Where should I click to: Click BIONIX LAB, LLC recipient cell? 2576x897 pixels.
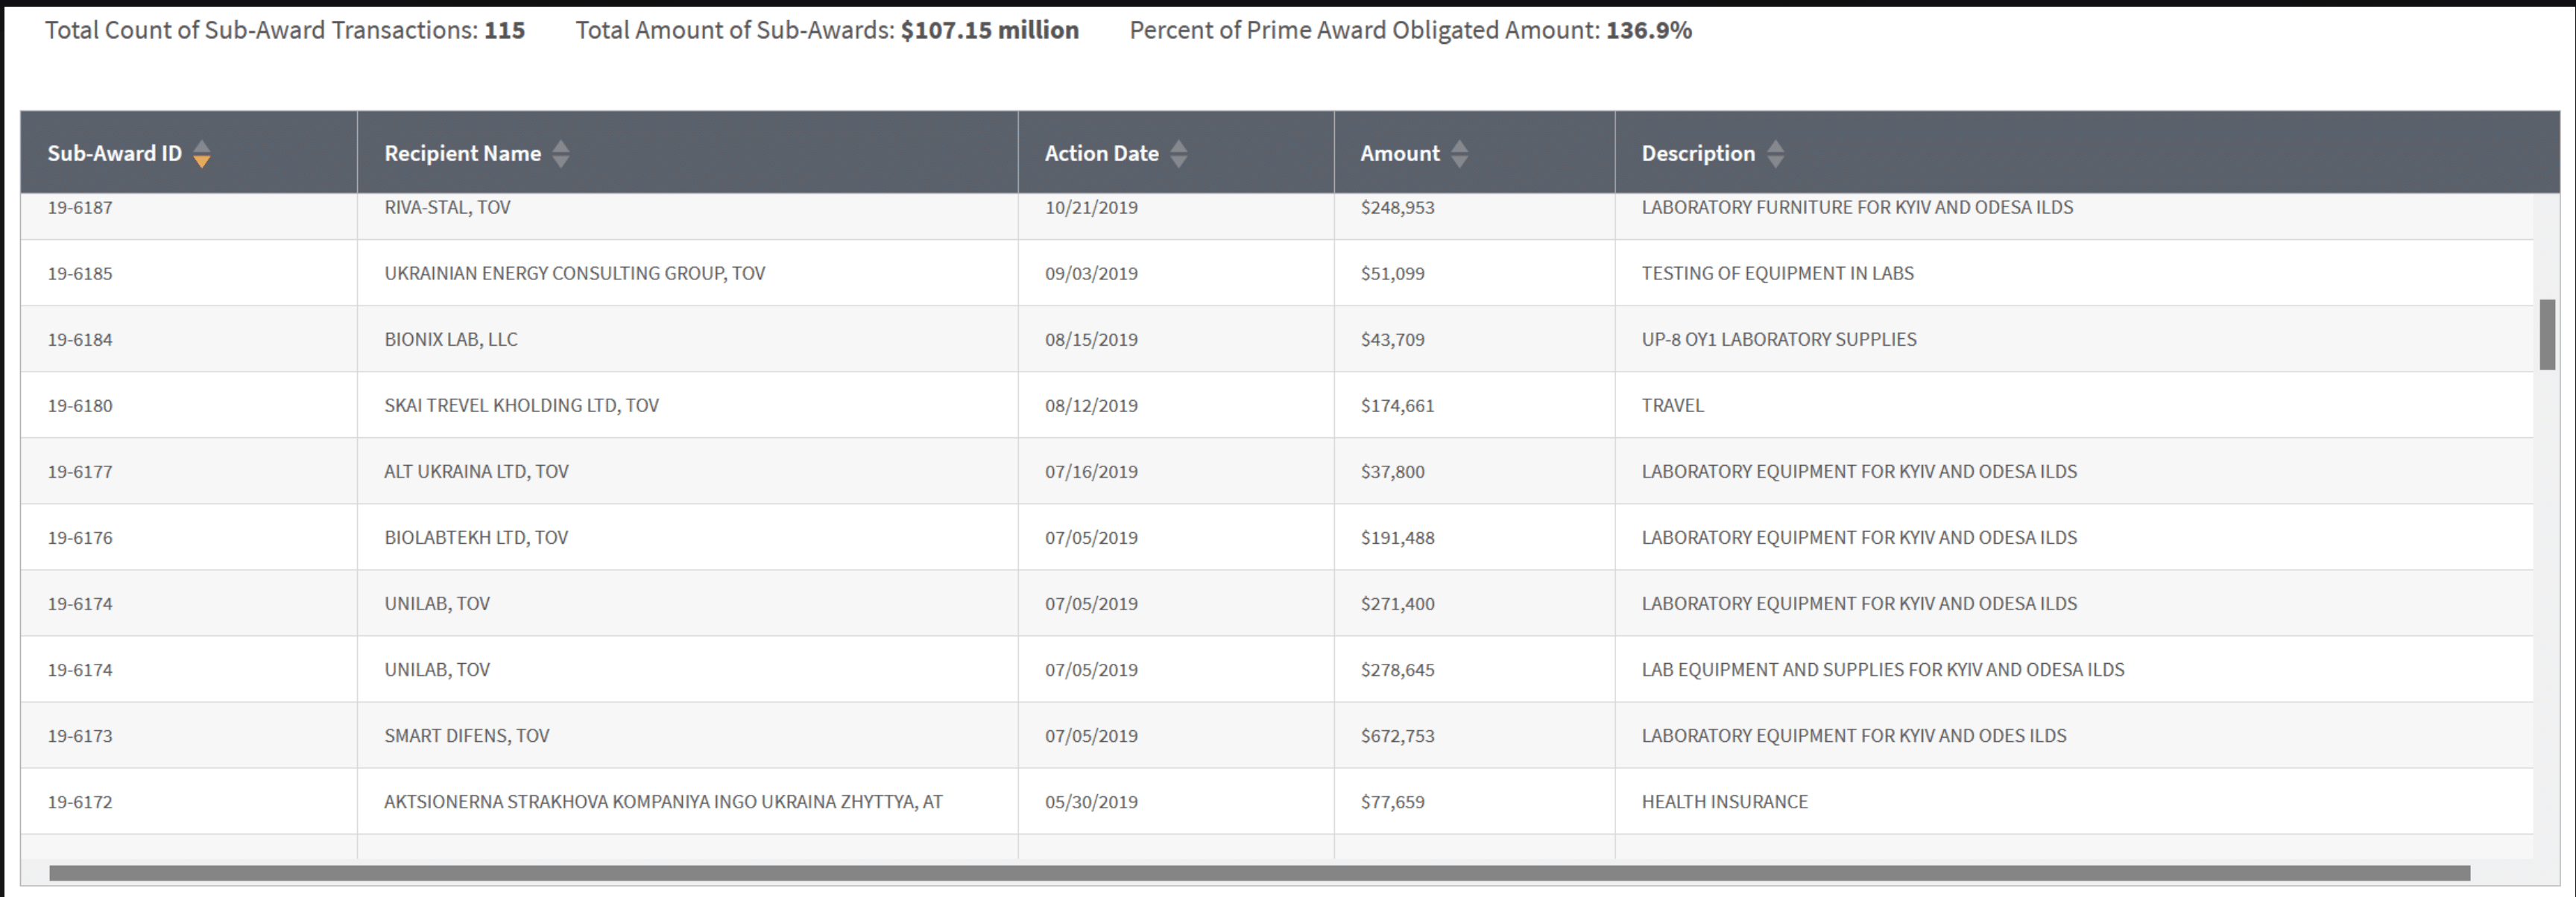pyautogui.click(x=451, y=340)
